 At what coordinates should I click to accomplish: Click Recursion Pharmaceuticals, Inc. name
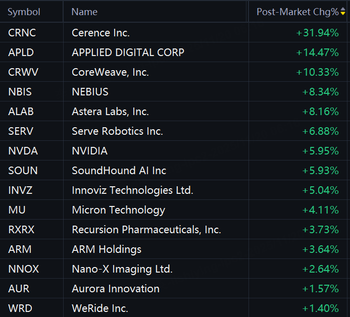pyautogui.click(x=146, y=230)
